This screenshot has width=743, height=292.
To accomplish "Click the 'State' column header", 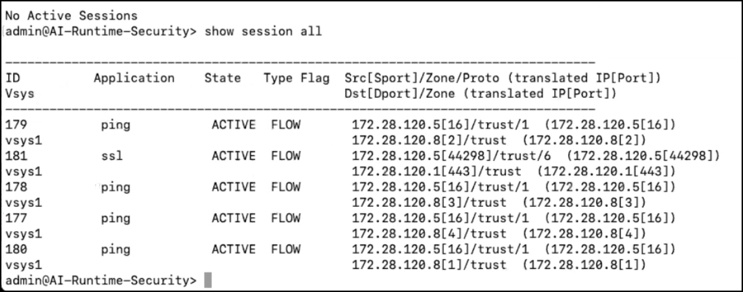I will click(223, 78).
